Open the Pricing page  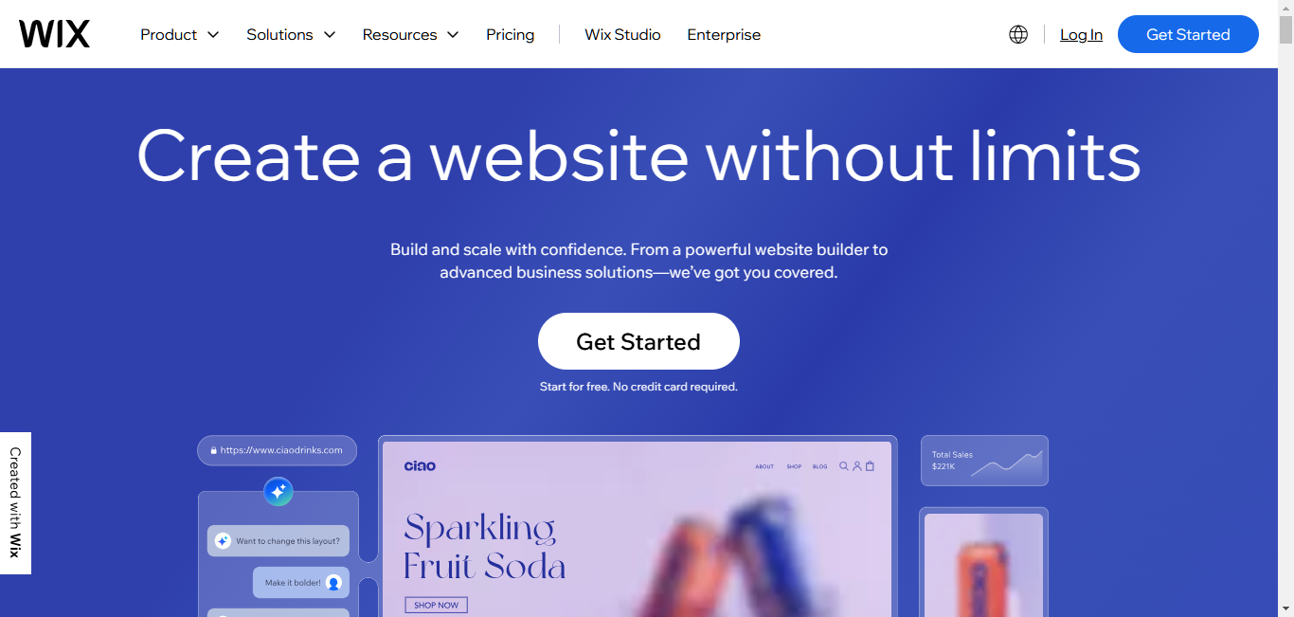510,34
